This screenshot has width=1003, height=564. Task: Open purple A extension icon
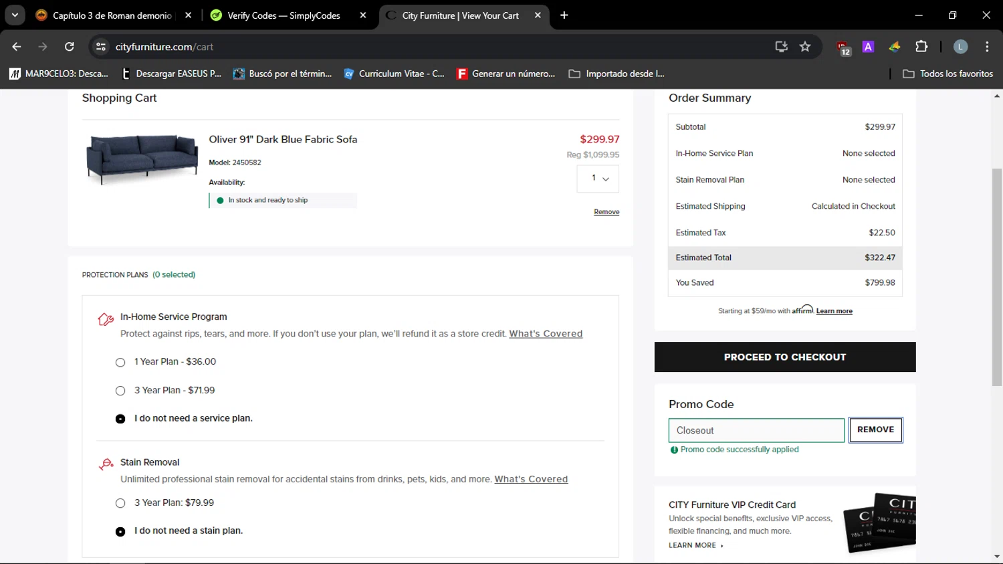(x=868, y=47)
